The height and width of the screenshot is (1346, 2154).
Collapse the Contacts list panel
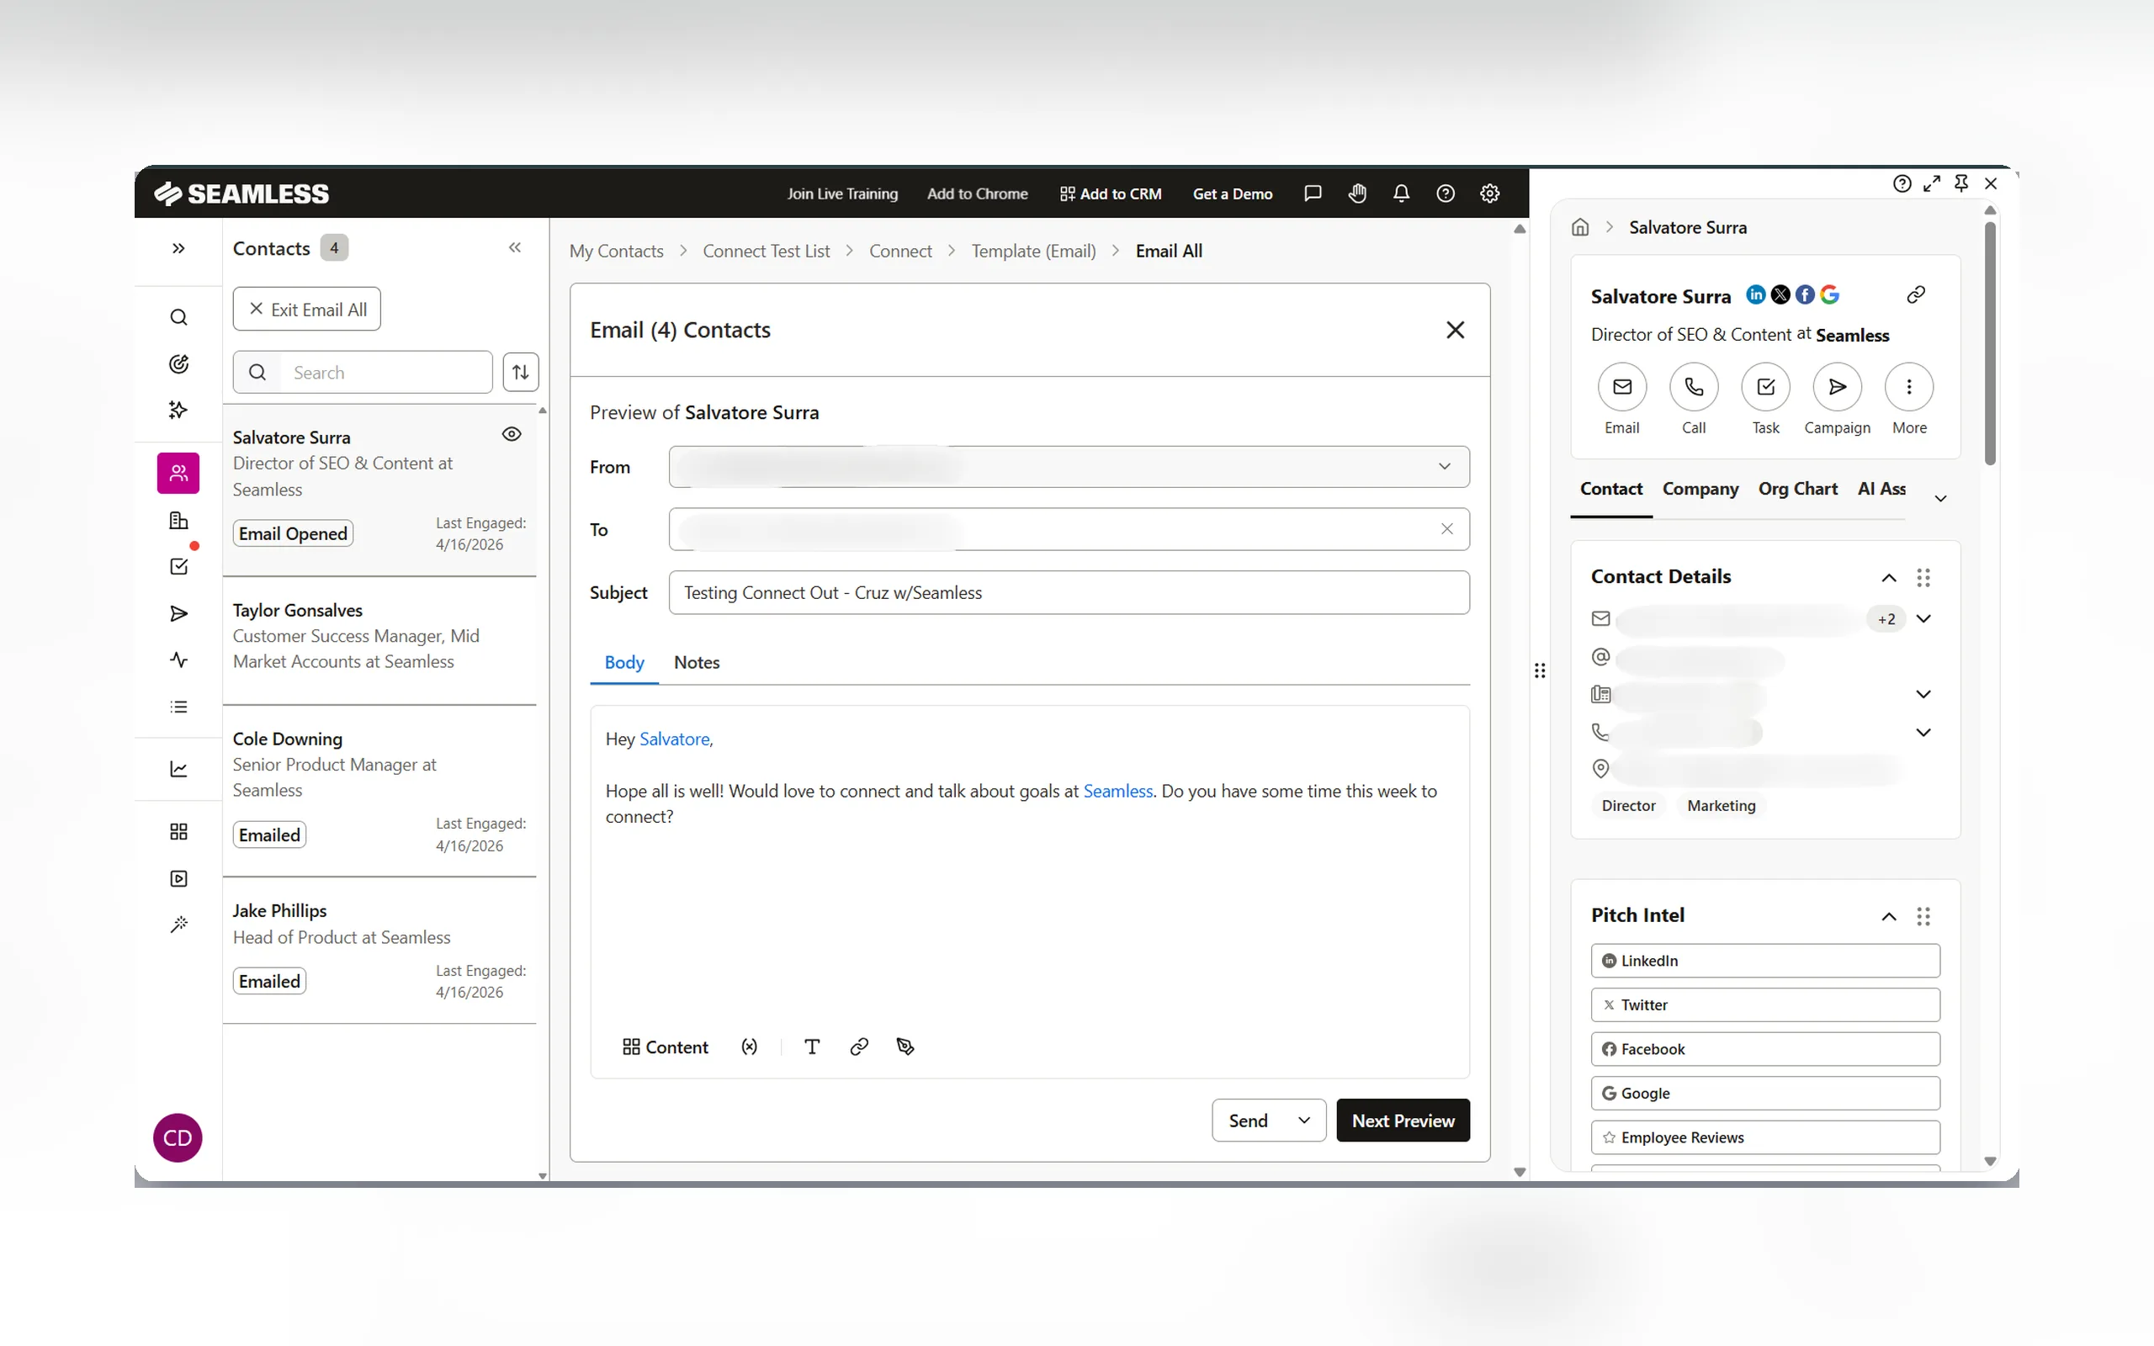(x=514, y=247)
